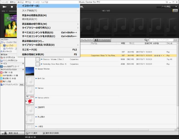Expand Yesterday Once More (Disc 1) album
This screenshot has height=139, width=179.
tap(42, 64)
